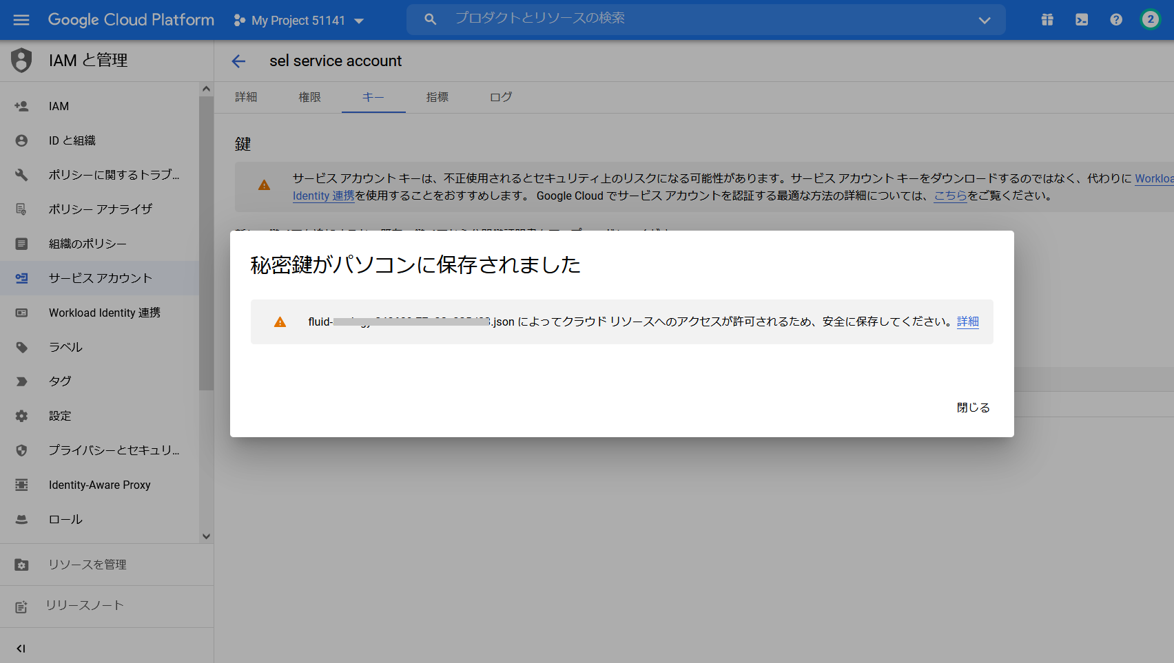1174x663 pixels.
Task: Click the 詳細 link in the dialog
Action: 968,322
